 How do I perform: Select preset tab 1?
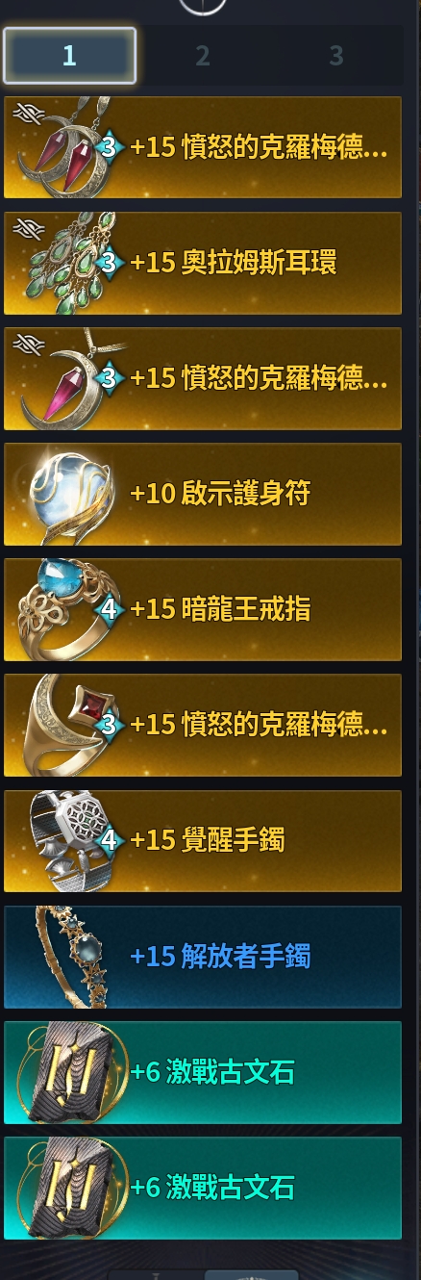(x=69, y=56)
